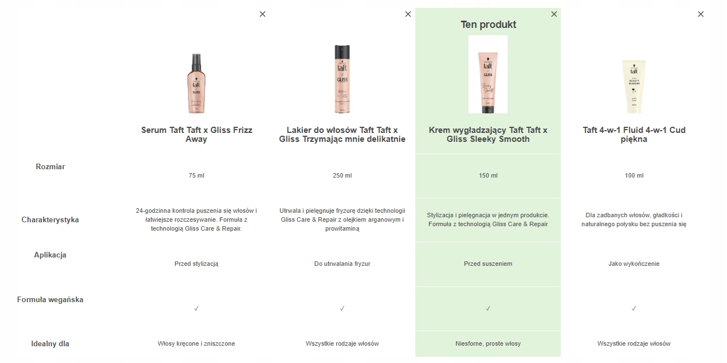This screenshot has height=363, width=727.
Task: Open Krem wygładzający Sleeky Smooth title
Action: click(488, 135)
